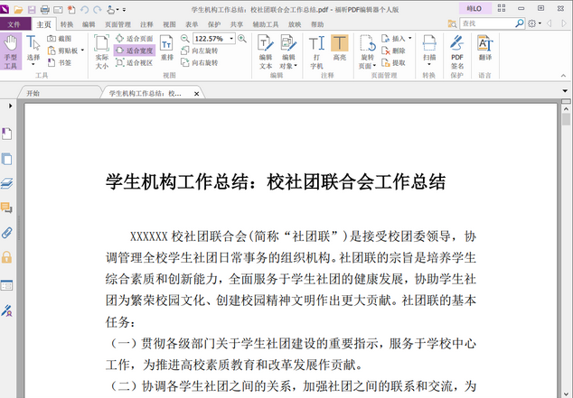Click Rotate Left (向左旋转)
The height and width of the screenshot is (398, 573).
click(x=198, y=51)
